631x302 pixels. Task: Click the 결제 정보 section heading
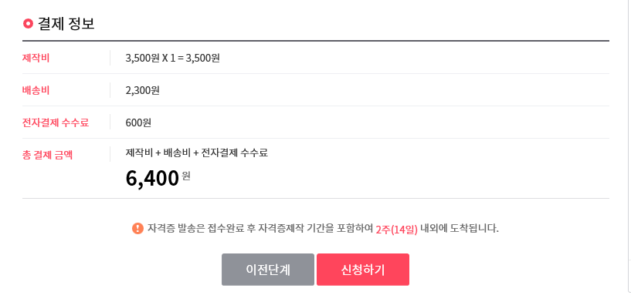point(66,24)
